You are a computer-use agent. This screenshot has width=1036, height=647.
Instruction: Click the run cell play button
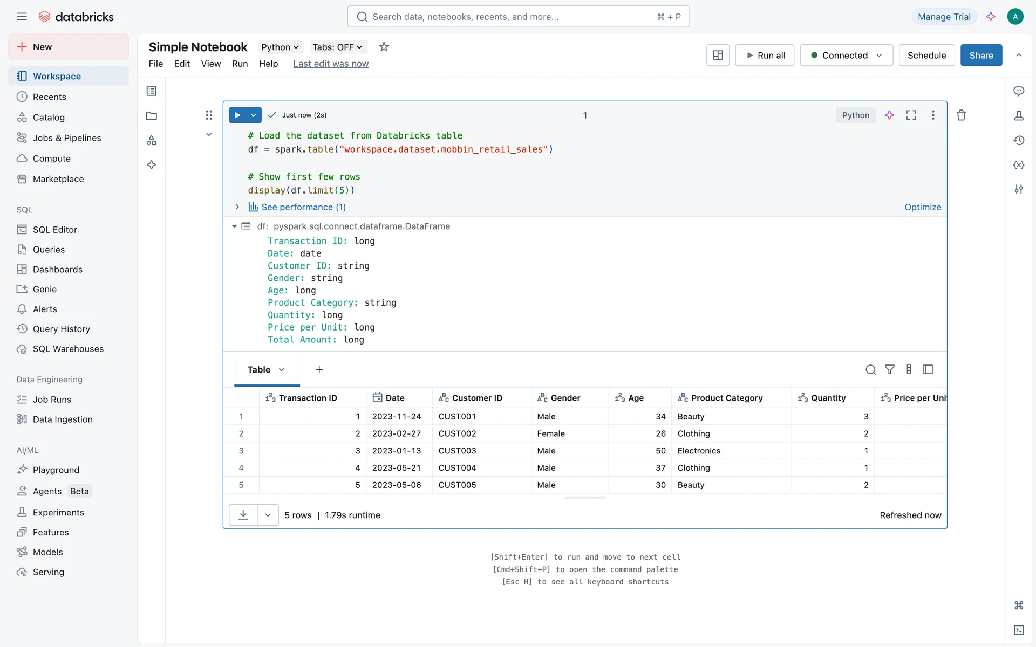coord(237,115)
